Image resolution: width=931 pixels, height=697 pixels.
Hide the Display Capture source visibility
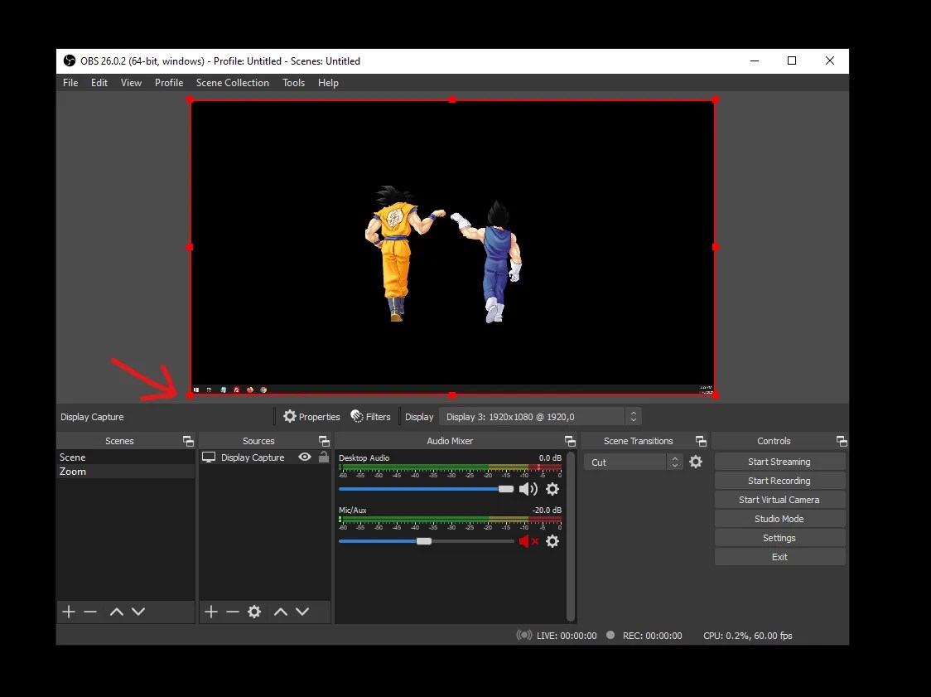pos(305,457)
